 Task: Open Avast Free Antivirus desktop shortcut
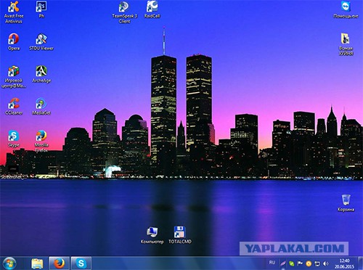pyautogui.click(x=14, y=12)
